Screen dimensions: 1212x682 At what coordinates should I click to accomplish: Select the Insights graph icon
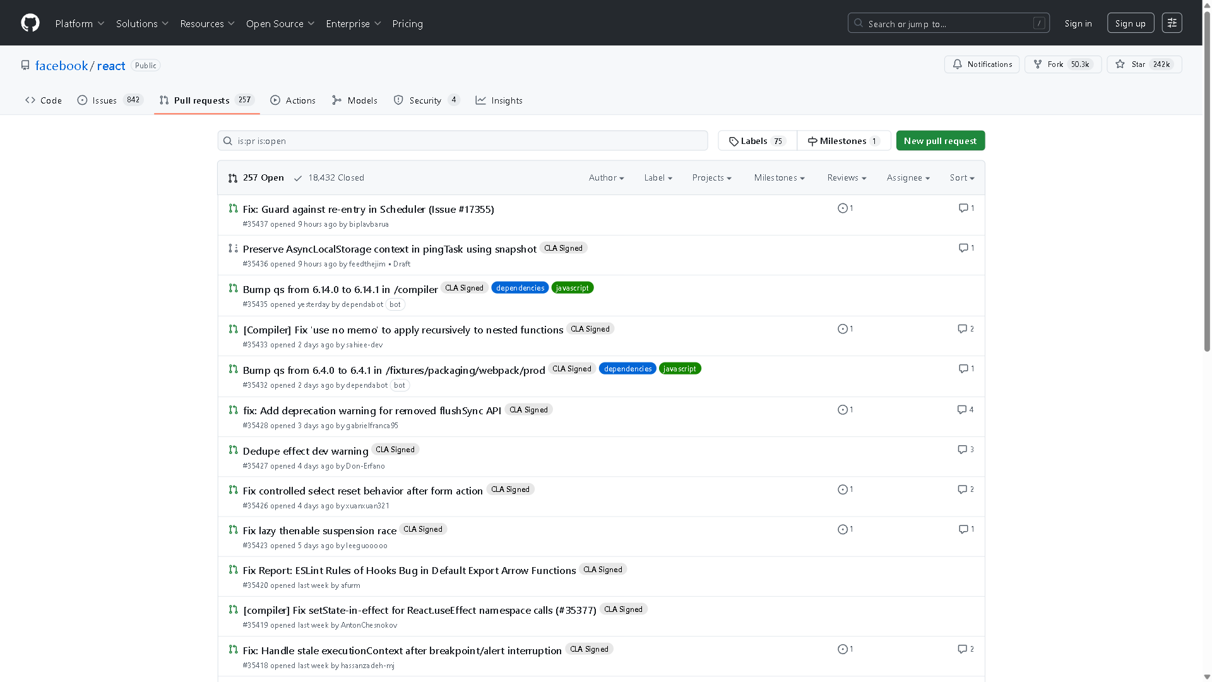coord(481,100)
